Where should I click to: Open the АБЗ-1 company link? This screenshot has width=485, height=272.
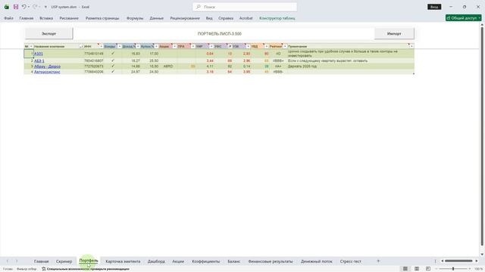point(39,60)
